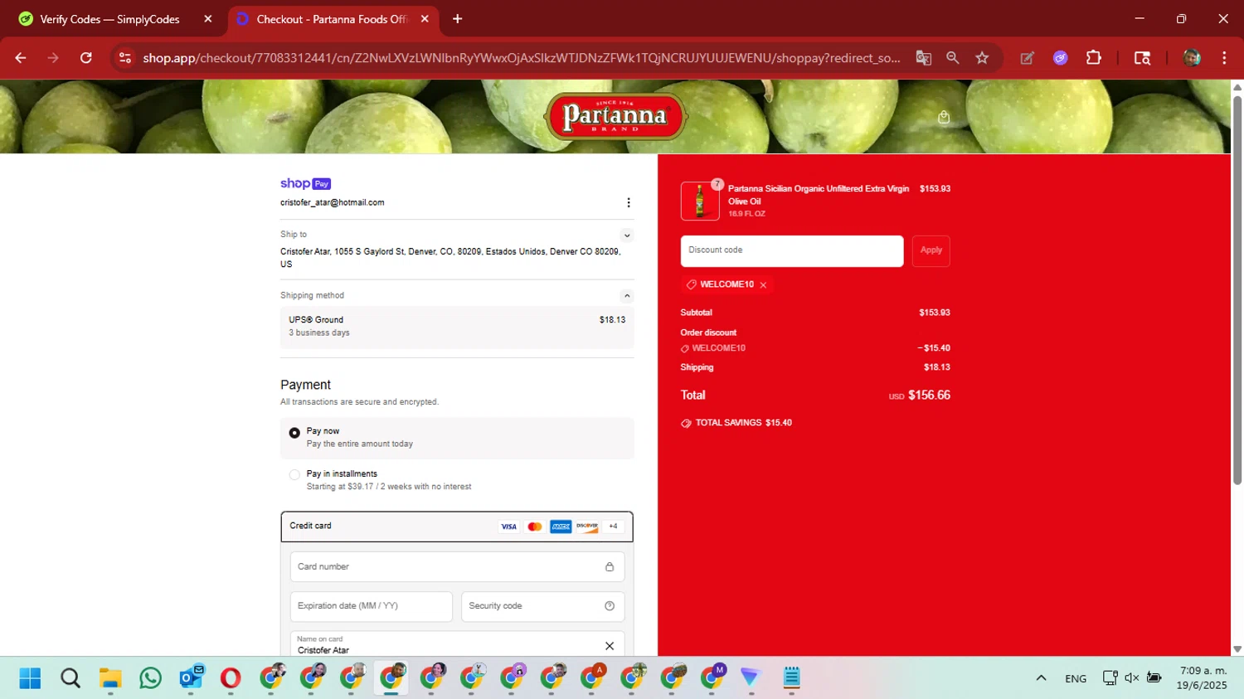Apply the discount code
This screenshot has height=699, width=1244.
(931, 250)
